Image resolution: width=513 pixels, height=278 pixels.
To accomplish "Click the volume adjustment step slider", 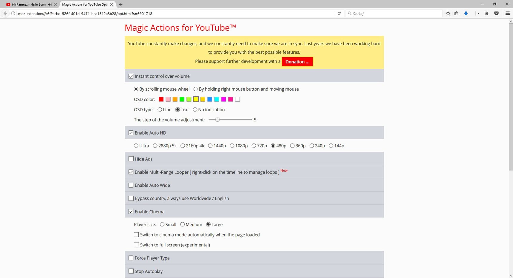I will (230, 120).
